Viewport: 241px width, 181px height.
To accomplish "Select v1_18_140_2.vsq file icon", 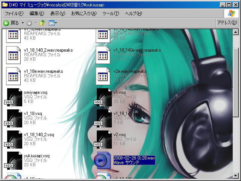I will tap(13, 140).
